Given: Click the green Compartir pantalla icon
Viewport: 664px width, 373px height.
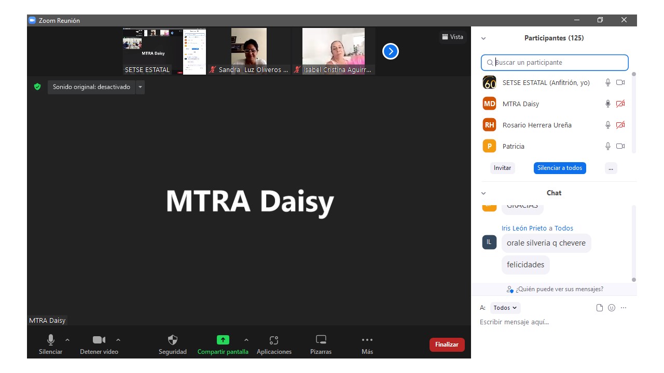Looking at the screenshot, I should point(223,340).
